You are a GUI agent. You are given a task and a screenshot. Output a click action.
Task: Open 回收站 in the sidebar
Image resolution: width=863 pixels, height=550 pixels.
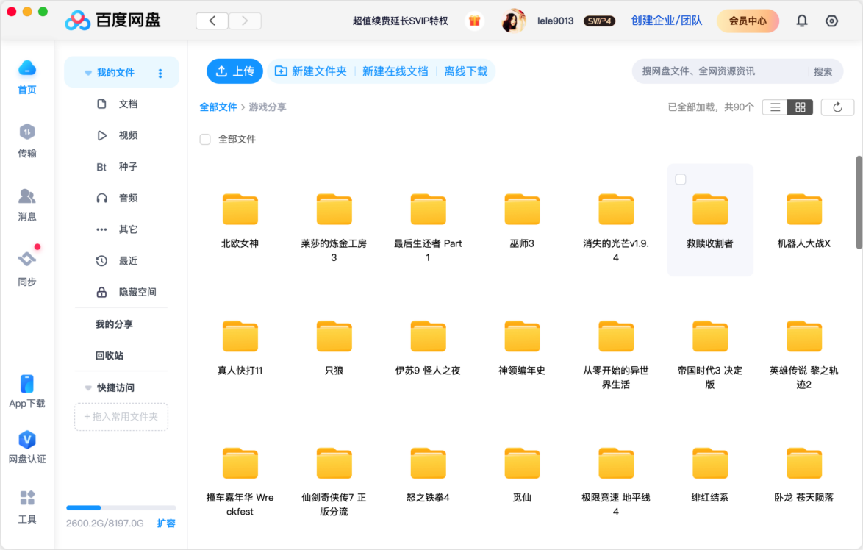(110, 356)
